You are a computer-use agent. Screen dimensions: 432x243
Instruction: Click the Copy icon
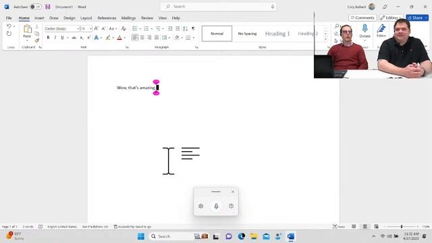coord(37,34)
